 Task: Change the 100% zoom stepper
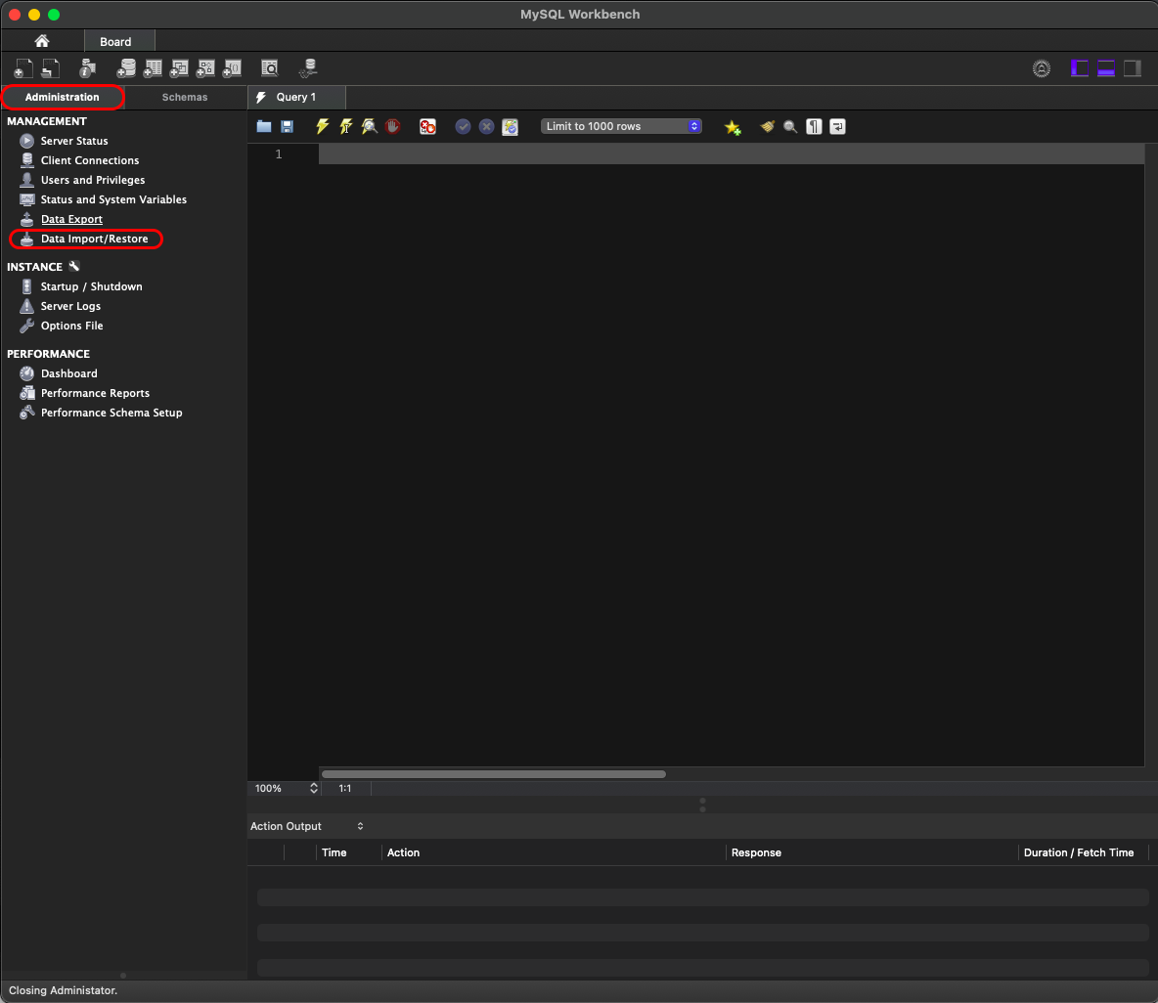click(314, 788)
